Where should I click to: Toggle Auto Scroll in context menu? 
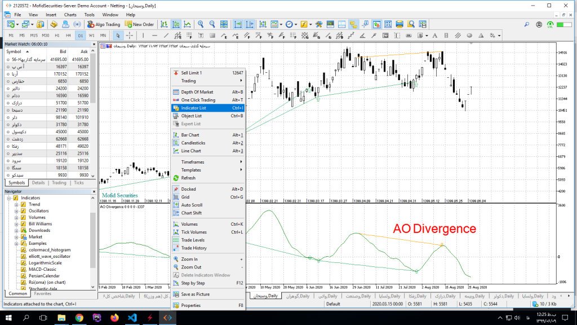coord(192,205)
